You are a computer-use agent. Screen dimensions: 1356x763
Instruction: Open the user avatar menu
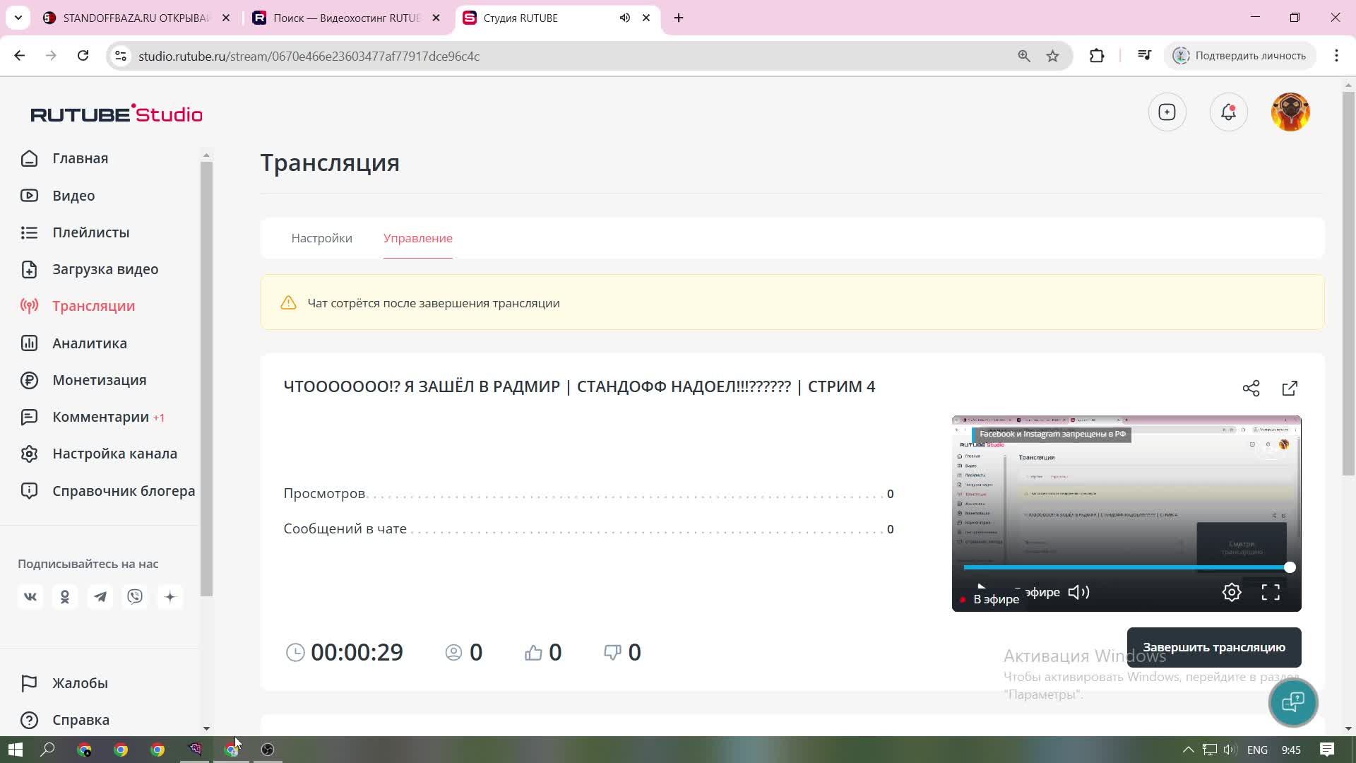tap(1291, 112)
